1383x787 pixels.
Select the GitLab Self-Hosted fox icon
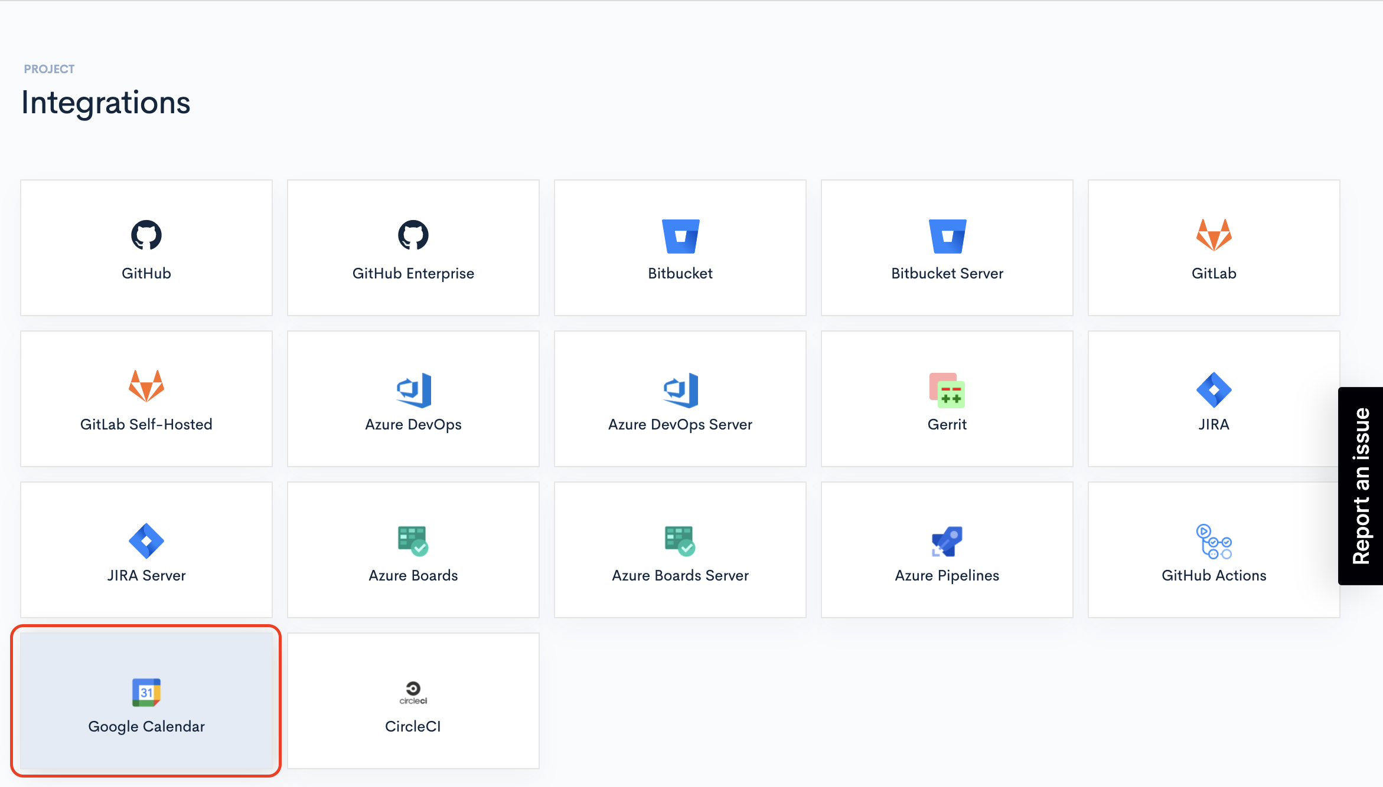tap(146, 386)
